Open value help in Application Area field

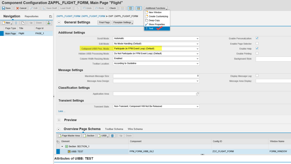point(197,94)
